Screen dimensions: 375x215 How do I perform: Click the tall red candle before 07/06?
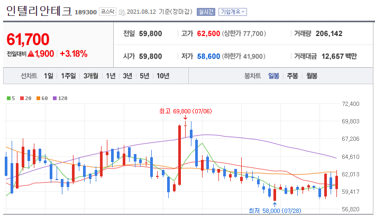pyautogui.click(x=179, y=155)
